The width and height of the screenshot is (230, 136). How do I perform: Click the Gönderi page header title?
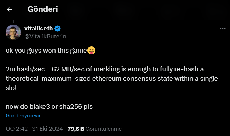coord(43,9)
